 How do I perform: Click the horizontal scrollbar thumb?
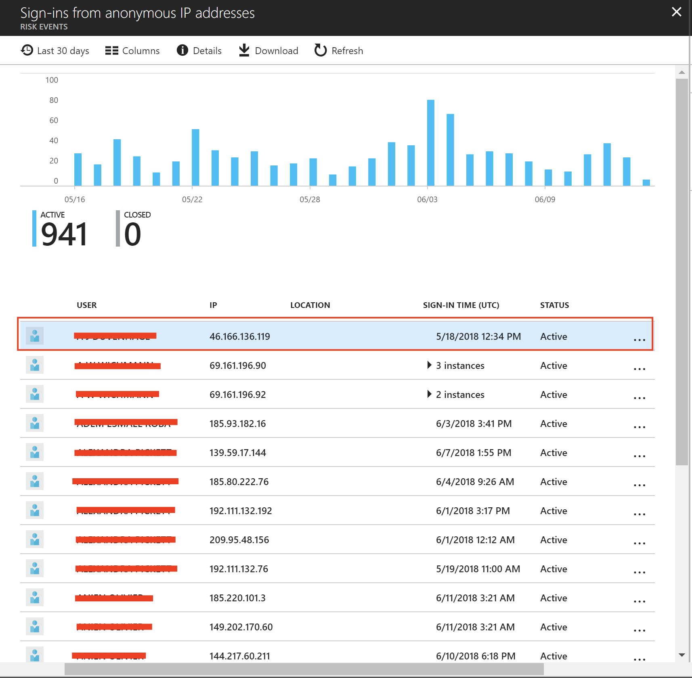[304, 669]
